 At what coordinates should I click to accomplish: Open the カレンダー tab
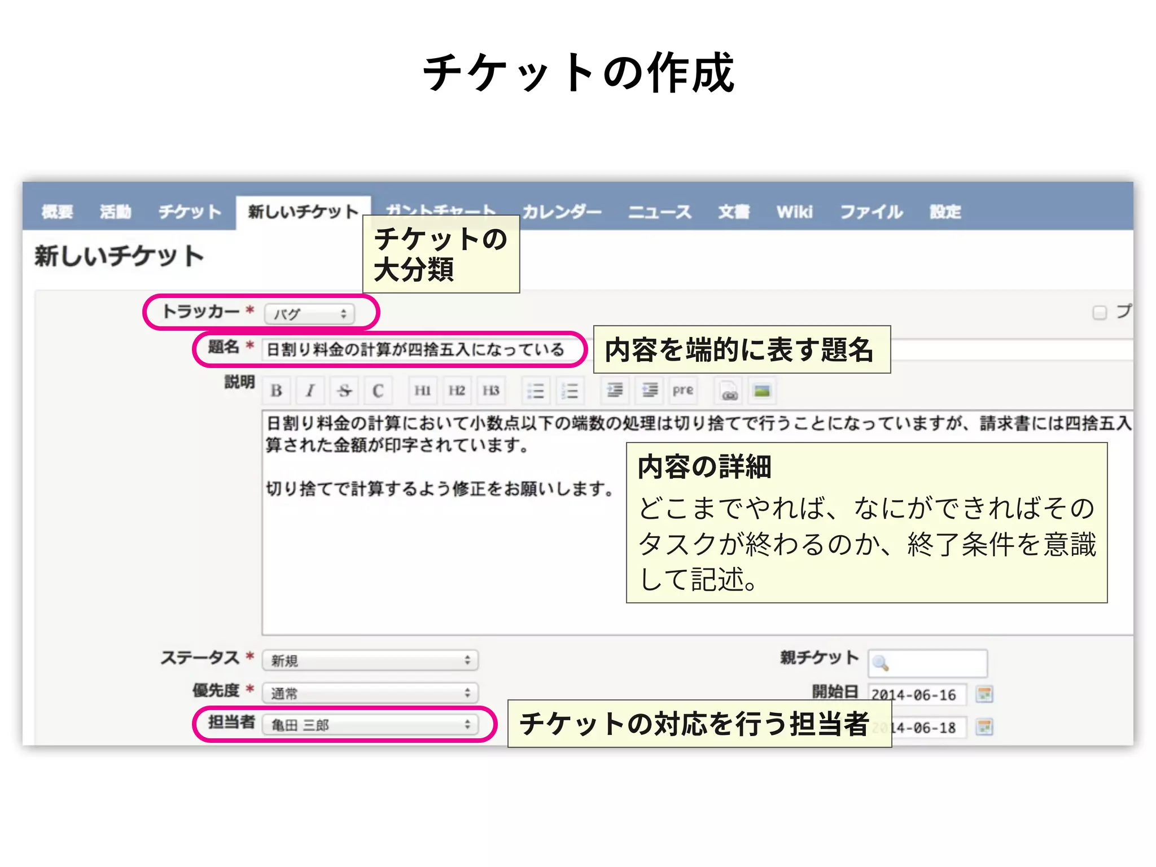pos(562,212)
